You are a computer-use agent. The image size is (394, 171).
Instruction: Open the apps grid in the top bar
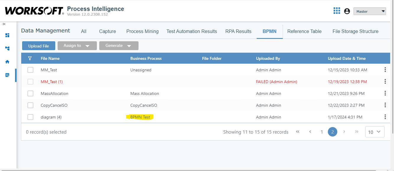[336, 11]
